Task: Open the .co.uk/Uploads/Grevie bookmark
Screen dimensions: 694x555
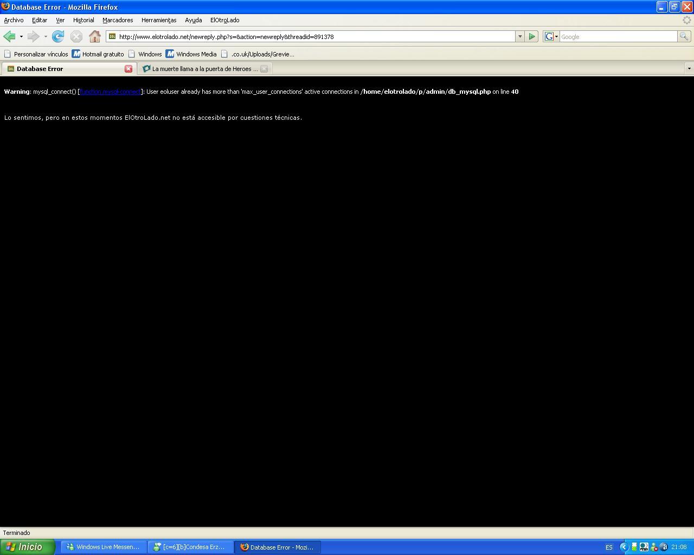Action: (258, 54)
